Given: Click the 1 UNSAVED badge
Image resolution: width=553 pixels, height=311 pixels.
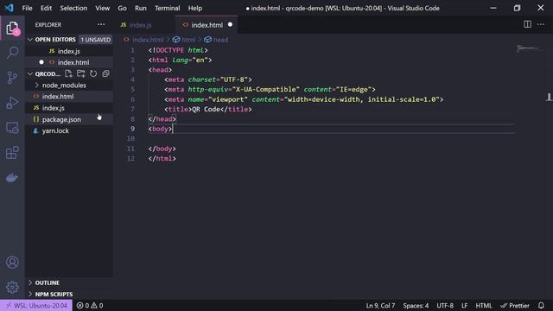Looking at the screenshot, I should click(96, 40).
